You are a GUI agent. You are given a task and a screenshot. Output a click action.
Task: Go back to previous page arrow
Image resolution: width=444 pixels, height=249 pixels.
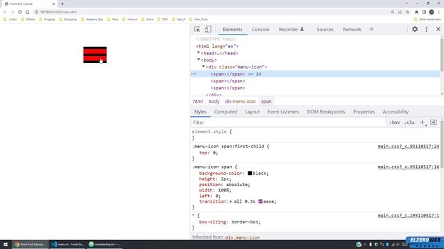[5, 12]
